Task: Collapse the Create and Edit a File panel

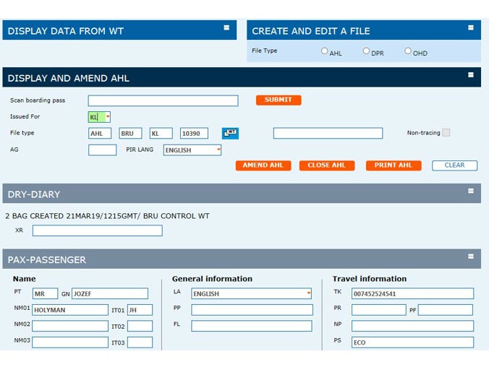Action: [x=471, y=28]
